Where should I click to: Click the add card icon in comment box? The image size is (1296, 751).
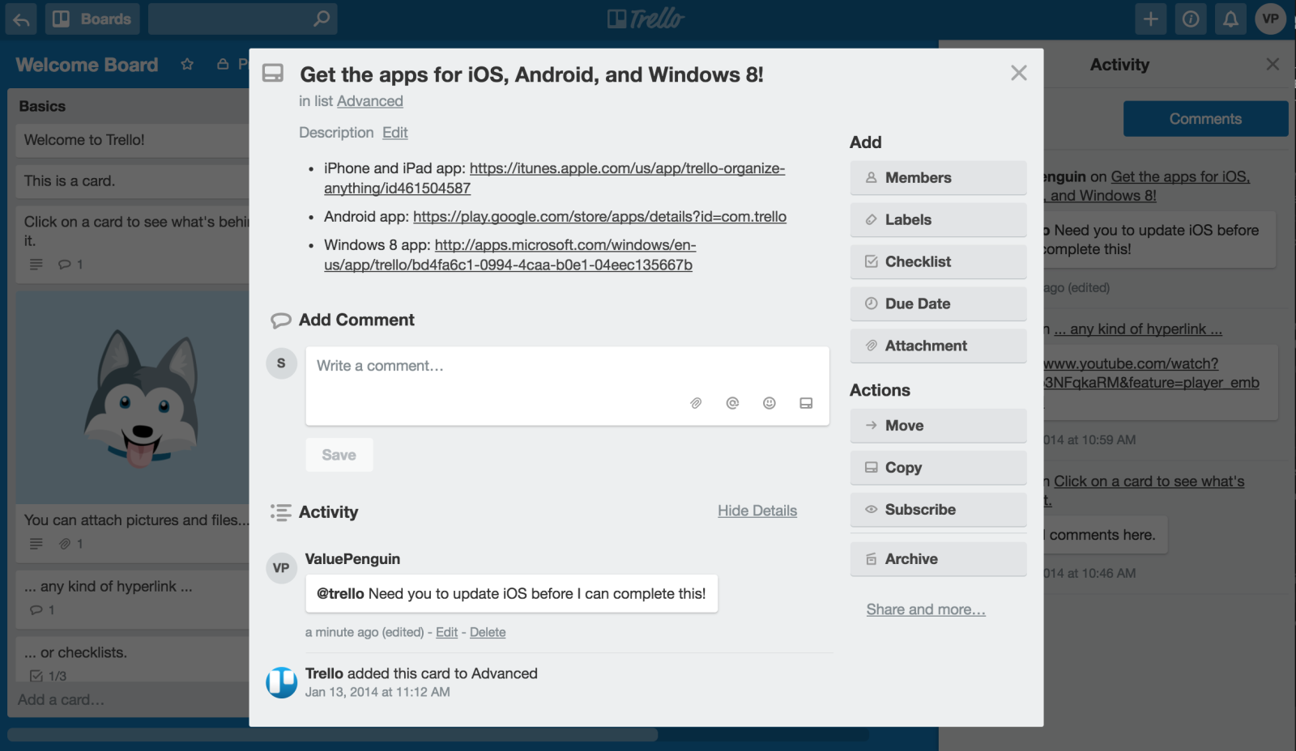806,403
